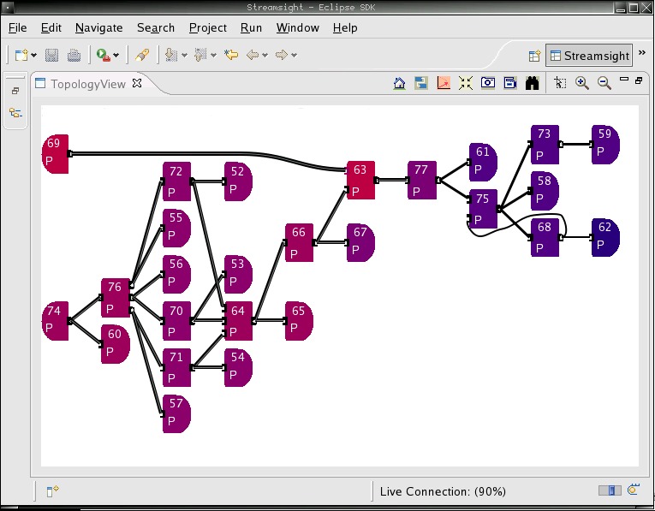
Task: Click the zoom in magnifier icon
Action: pos(582,83)
